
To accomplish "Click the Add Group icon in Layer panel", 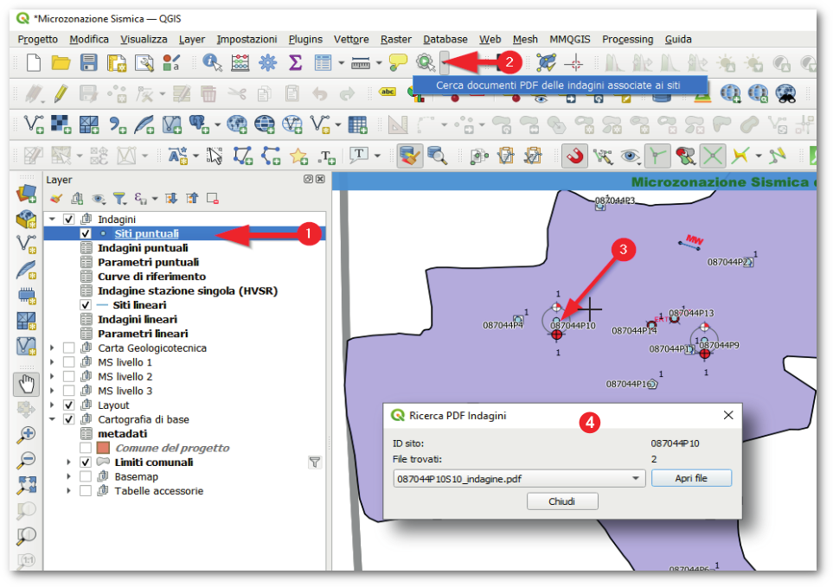I will pyautogui.click(x=77, y=199).
